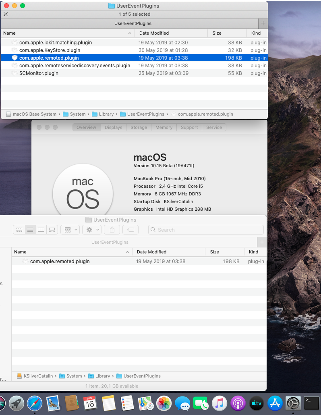
Task: Open FaceTime from the Dock
Action: 201,403
